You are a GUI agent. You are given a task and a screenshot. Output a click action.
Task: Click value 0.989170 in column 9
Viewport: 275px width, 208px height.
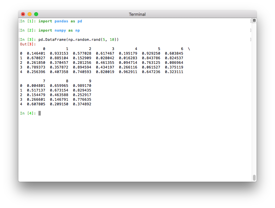pos(82,86)
